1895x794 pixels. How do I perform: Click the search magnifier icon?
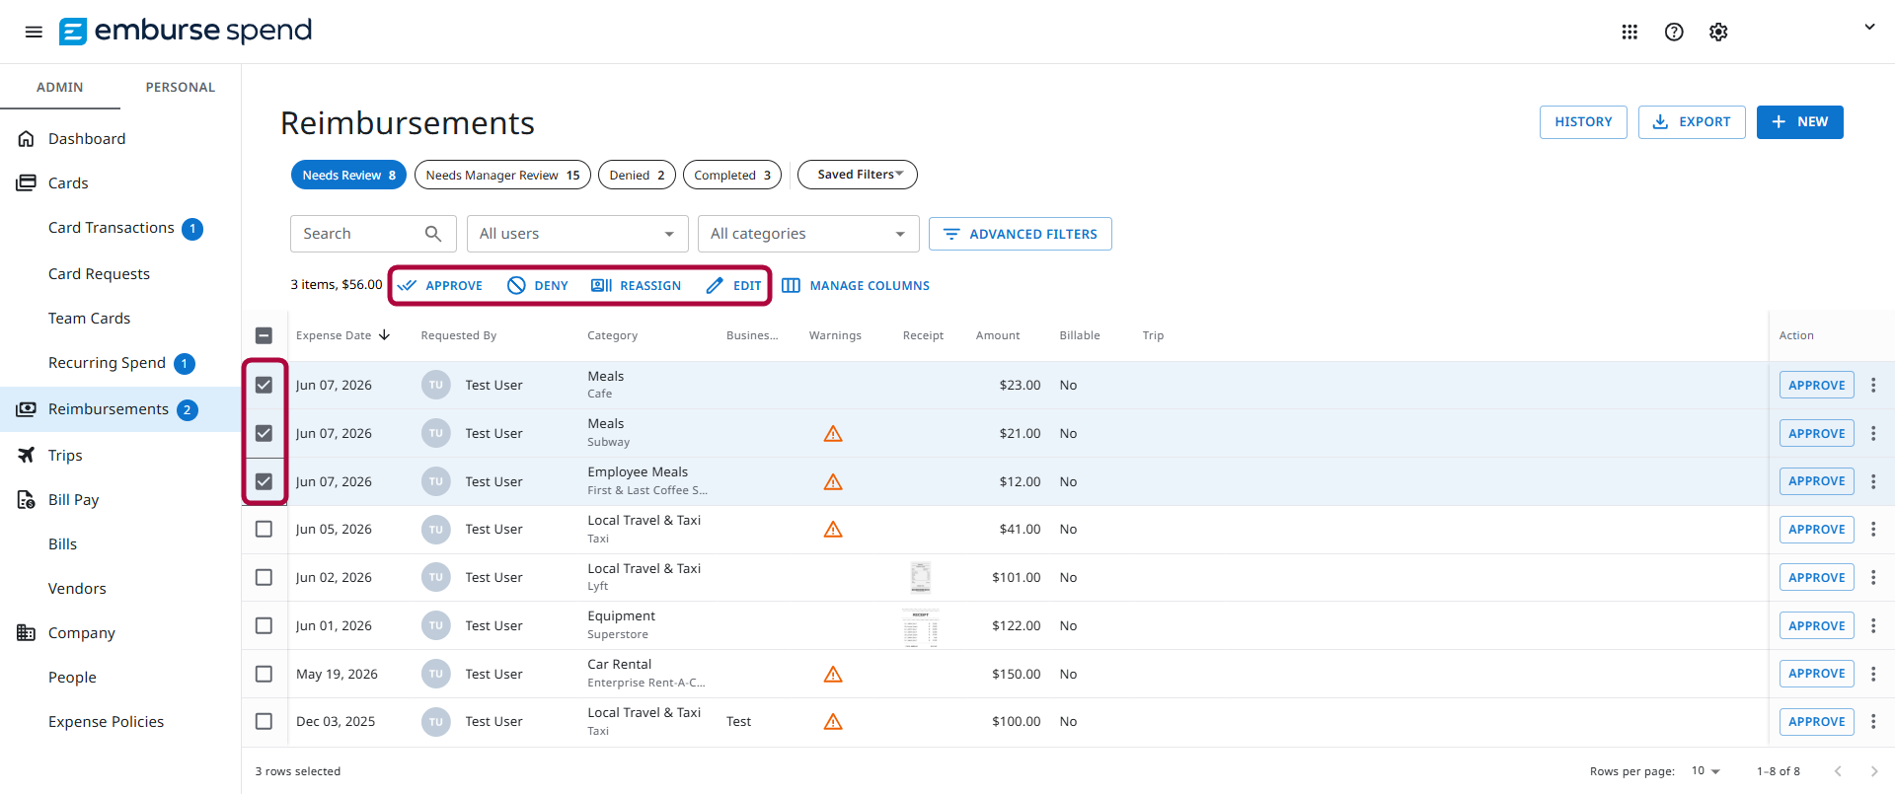click(x=433, y=234)
